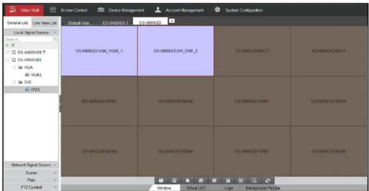Select the HDMI2 screen cell
The image size is (369, 191).
coord(175,101)
